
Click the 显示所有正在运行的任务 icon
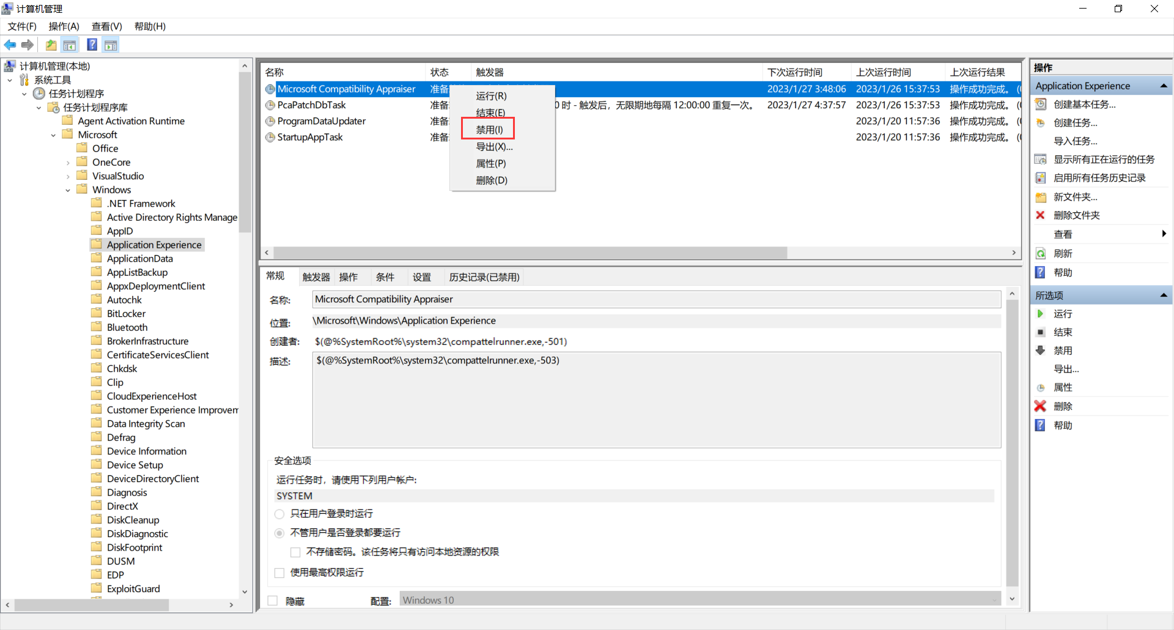pos(1041,159)
